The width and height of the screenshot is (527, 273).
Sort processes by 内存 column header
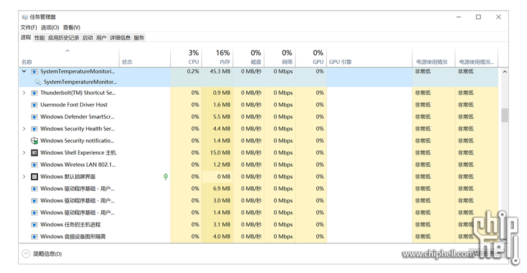tap(217, 58)
